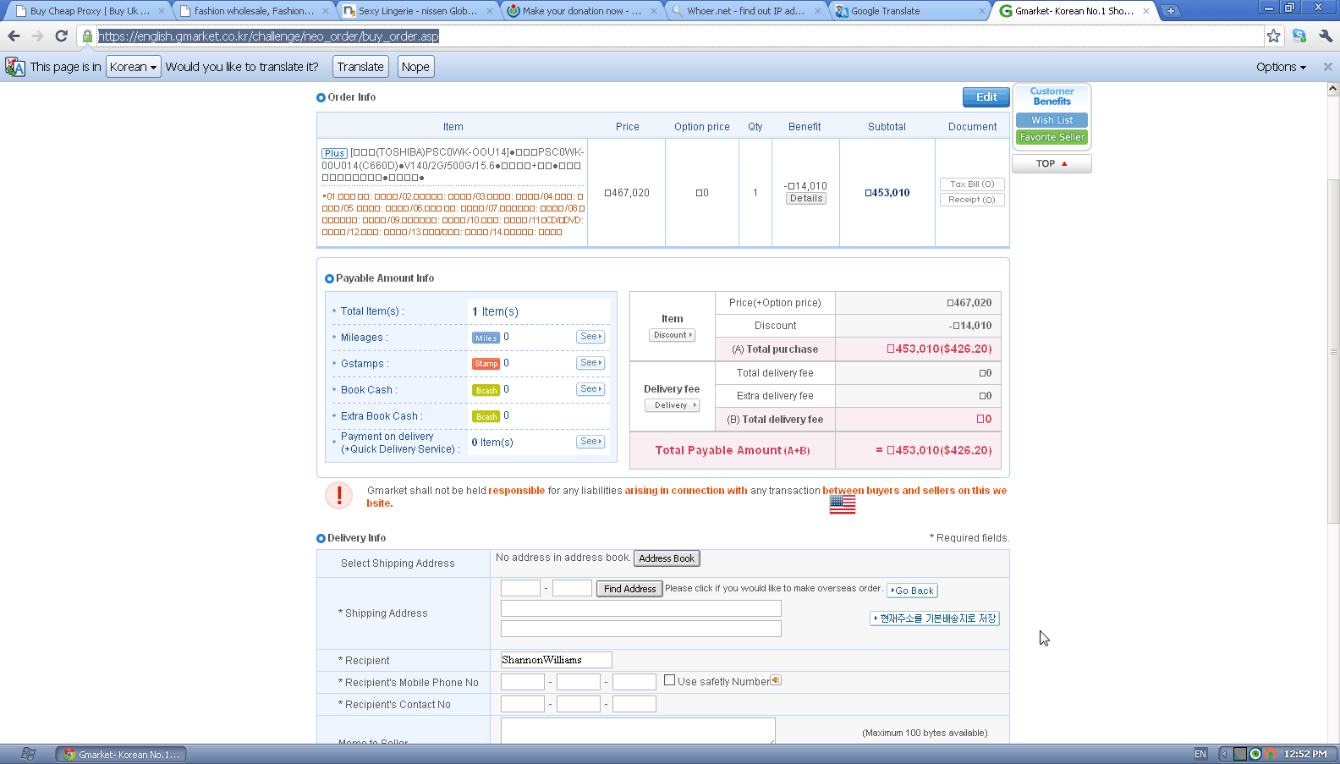Open Favorite Seller
Image resolution: width=1340 pixels, height=764 pixels.
point(1052,137)
